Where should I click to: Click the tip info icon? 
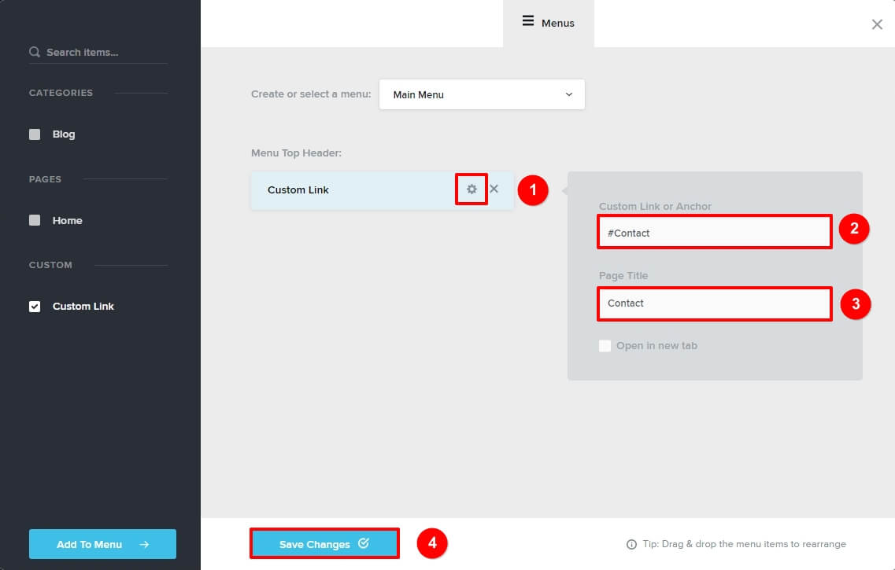pos(631,544)
